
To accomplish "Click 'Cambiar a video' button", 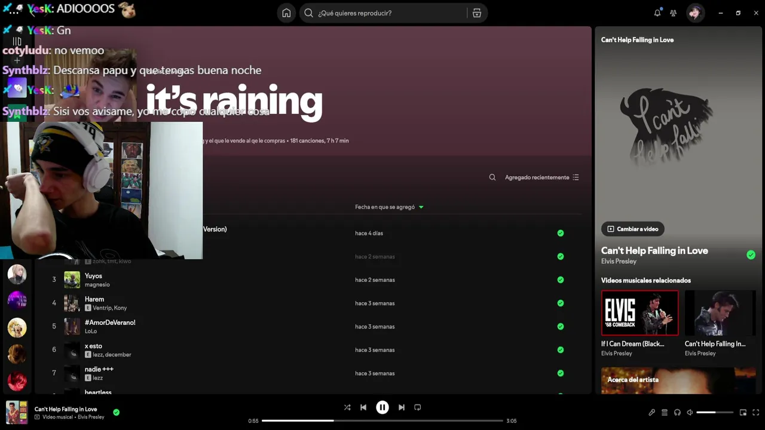I will (x=632, y=229).
